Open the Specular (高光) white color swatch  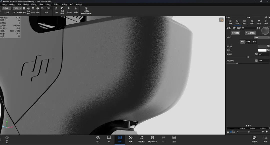tap(262, 50)
